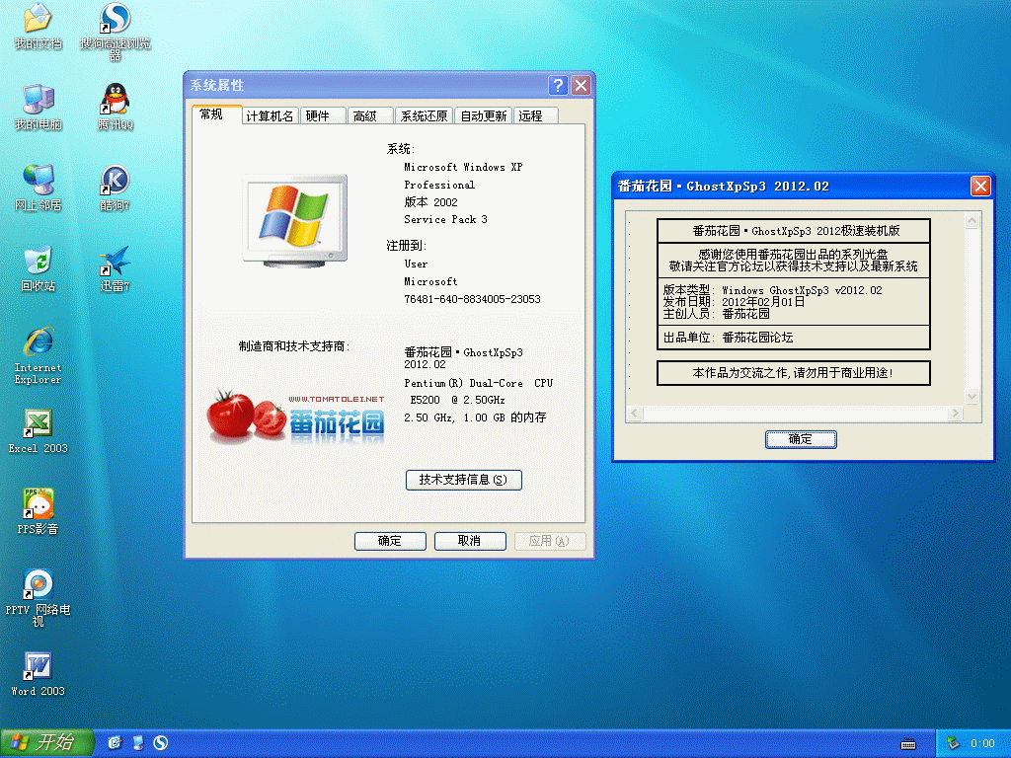
Task: Open Internet Explorer from the desktop
Action: click(38, 342)
